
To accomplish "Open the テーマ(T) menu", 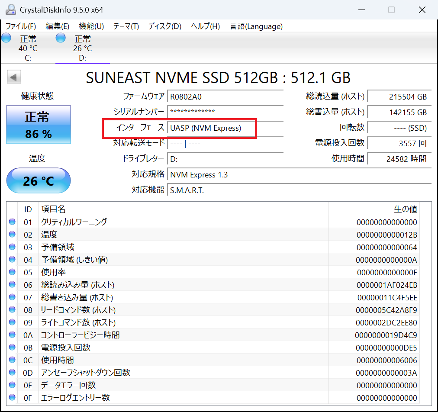I will tap(126, 26).
